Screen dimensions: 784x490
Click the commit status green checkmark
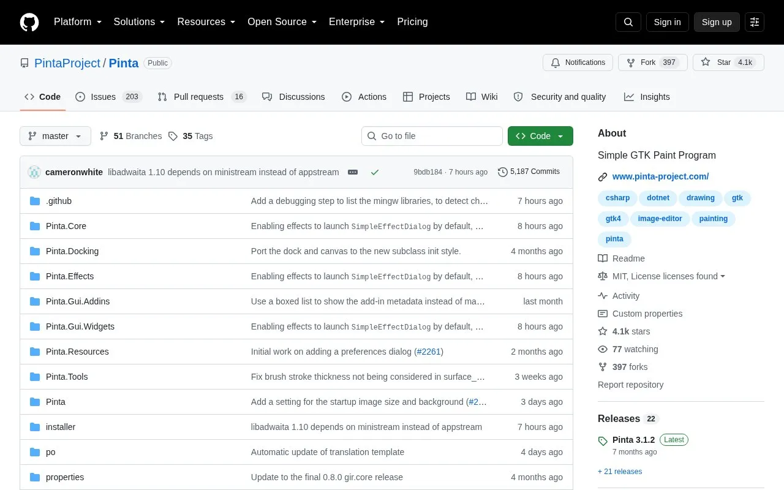click(375, 172)
